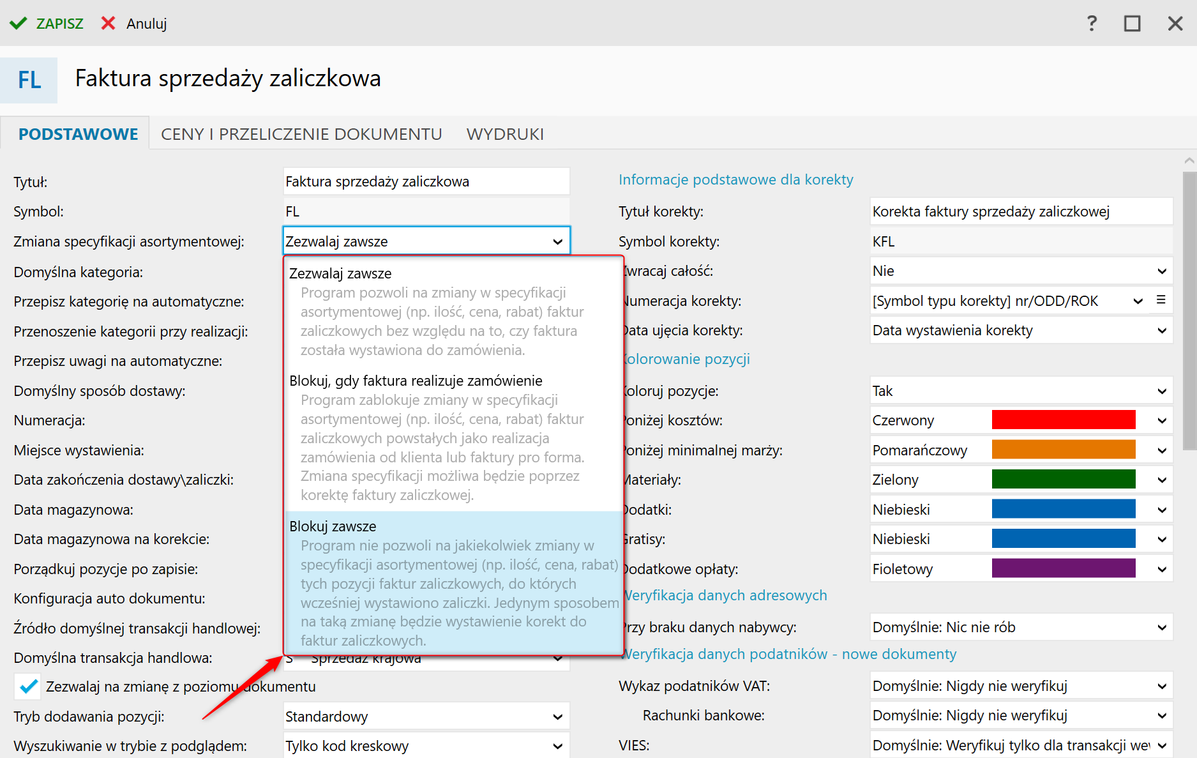Image resolution: width=1197 pixels, height=758 pixels.
Task: Toggle 'Zezwalaj na zmianę z poziomu dokumentu' checkbox
Action: click(28, 686)
